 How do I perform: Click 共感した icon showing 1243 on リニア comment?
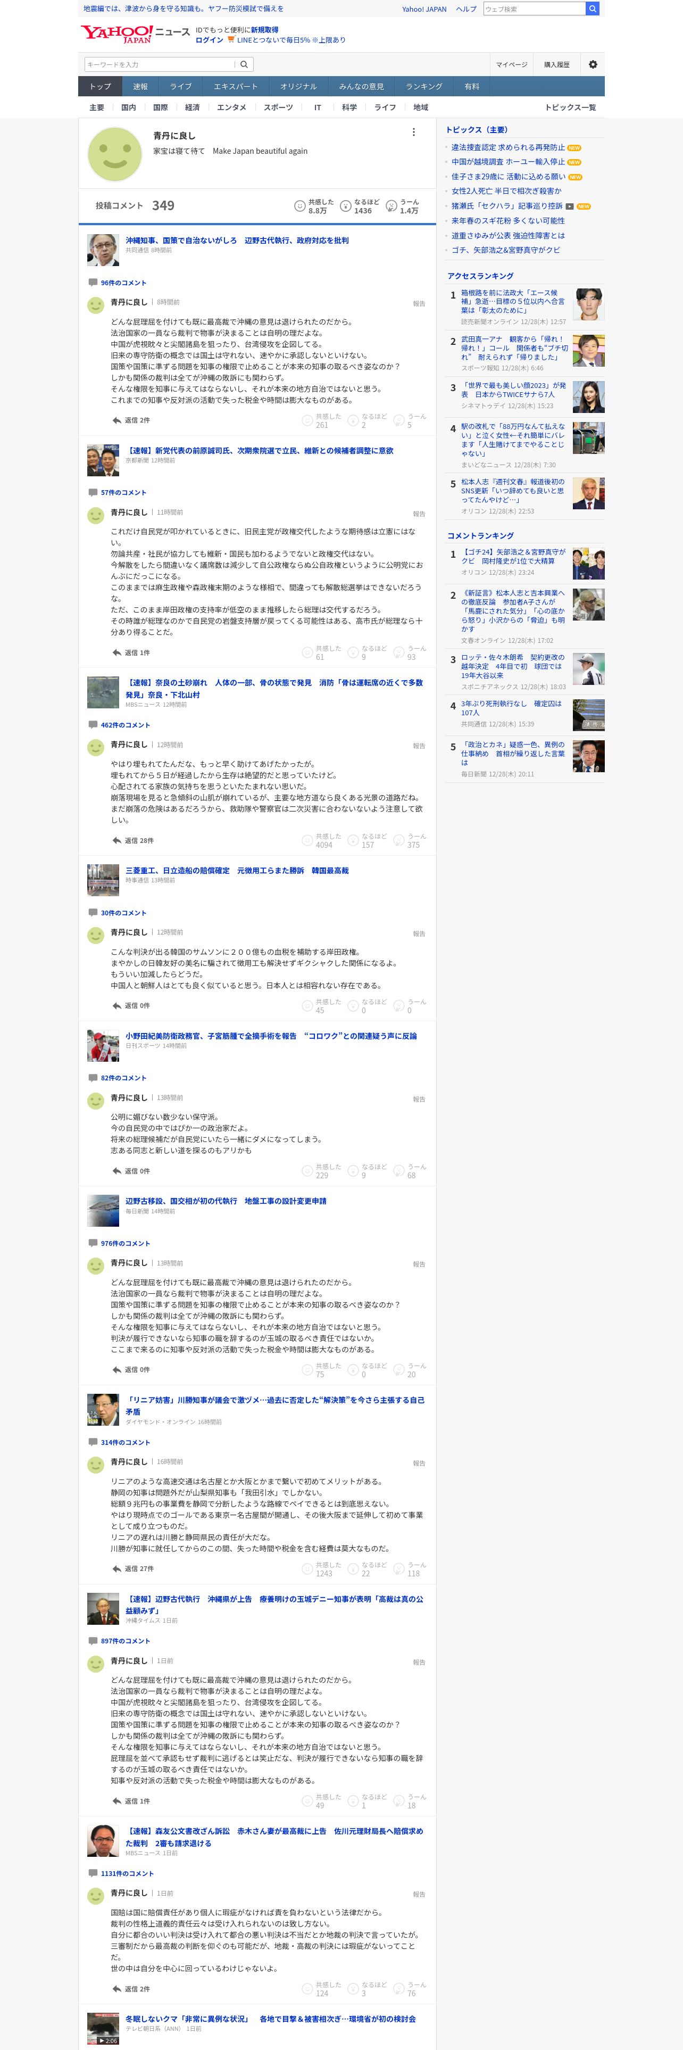pyautogui.click(x=307, y=1568)
